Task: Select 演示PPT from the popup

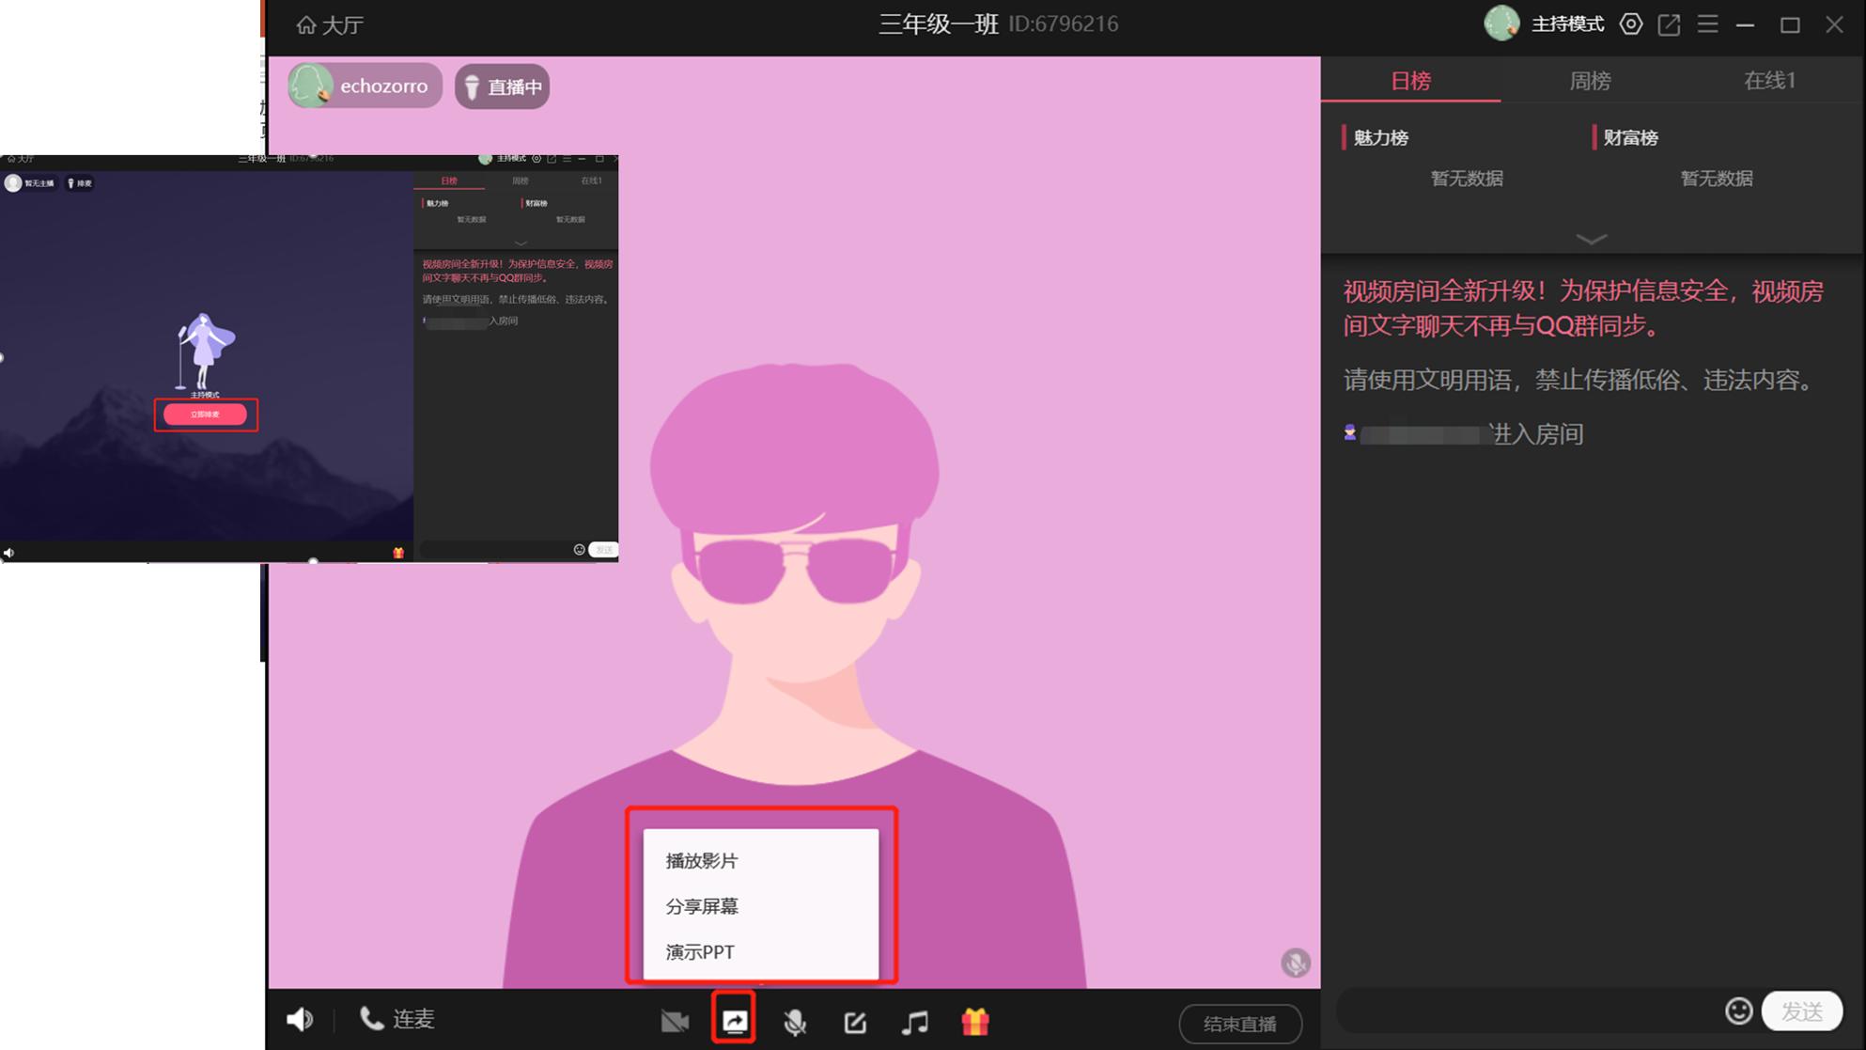Action: pyautogui.click(x=700, y=952)
